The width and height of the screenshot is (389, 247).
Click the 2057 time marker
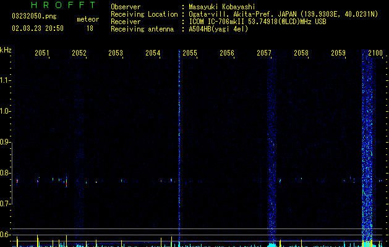click(264, 53)
